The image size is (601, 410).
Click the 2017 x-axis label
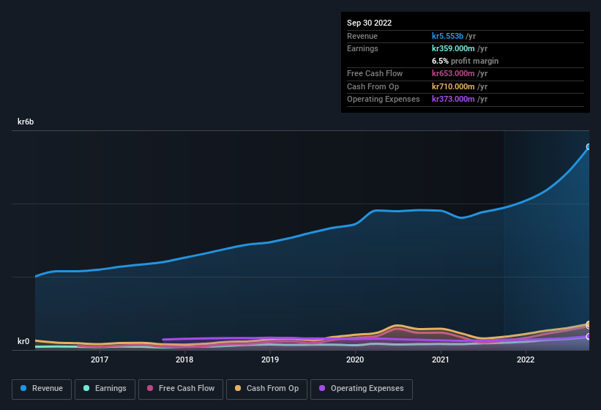(100, 359)
